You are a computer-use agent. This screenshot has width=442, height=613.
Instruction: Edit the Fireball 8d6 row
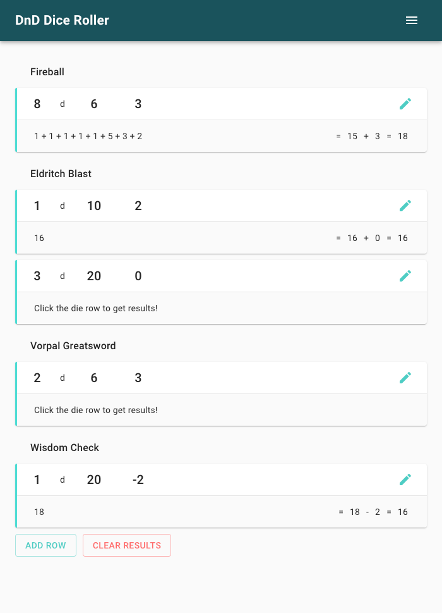point(405,104)
